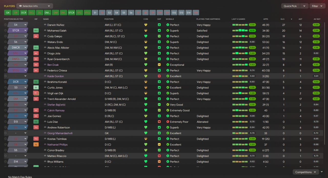Click the Wnt status icon beside Mohamed Salah

coord(36,31)
